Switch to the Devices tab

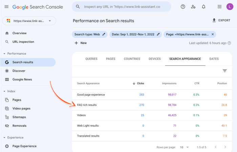155,59
